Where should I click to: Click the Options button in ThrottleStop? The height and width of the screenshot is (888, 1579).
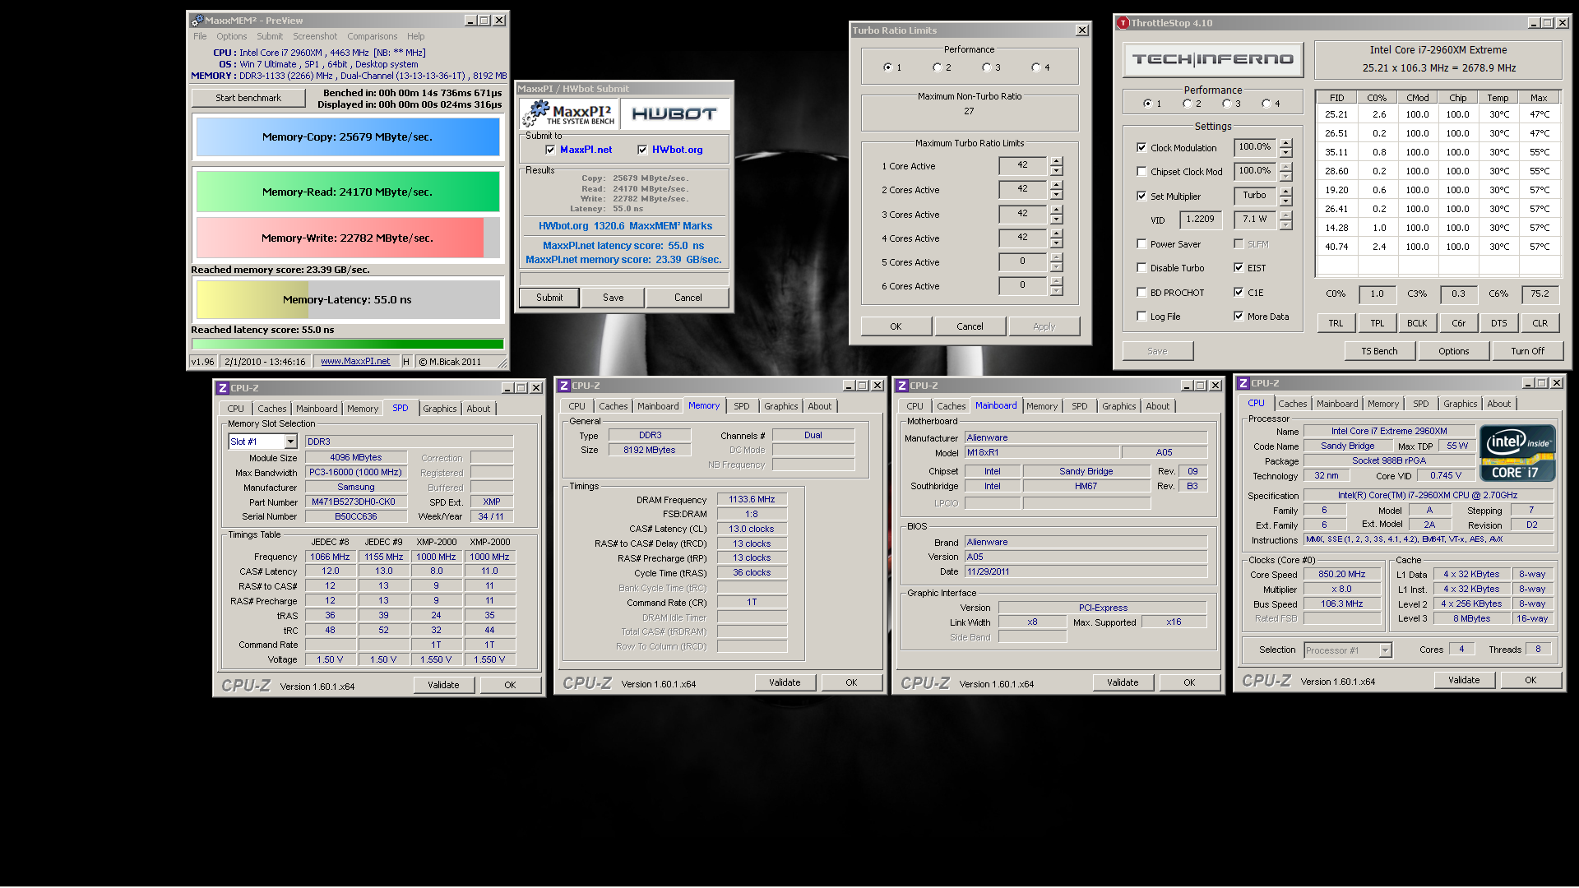[1454, 351]
